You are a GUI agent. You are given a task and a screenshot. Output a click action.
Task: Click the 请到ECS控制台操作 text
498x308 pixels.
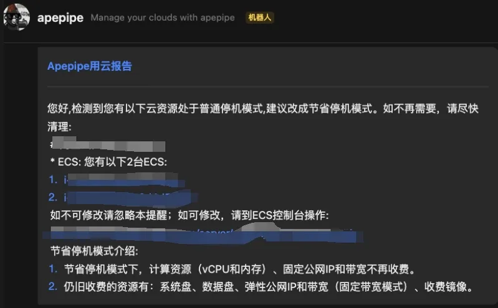point(280,215)
